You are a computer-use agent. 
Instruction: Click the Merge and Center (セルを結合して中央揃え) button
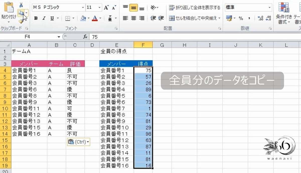[x=193, y=18]
